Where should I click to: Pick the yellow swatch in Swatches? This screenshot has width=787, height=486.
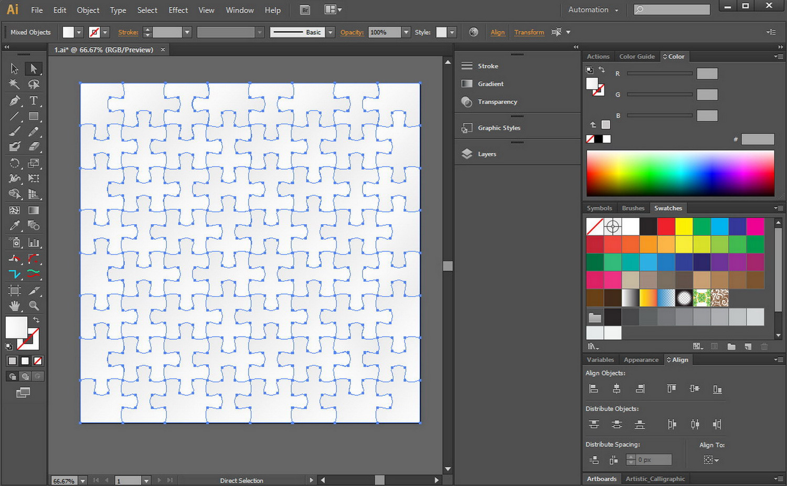coord(684,227)
